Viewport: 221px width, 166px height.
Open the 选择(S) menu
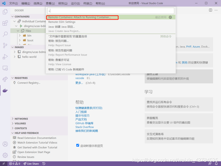(38, 3)
